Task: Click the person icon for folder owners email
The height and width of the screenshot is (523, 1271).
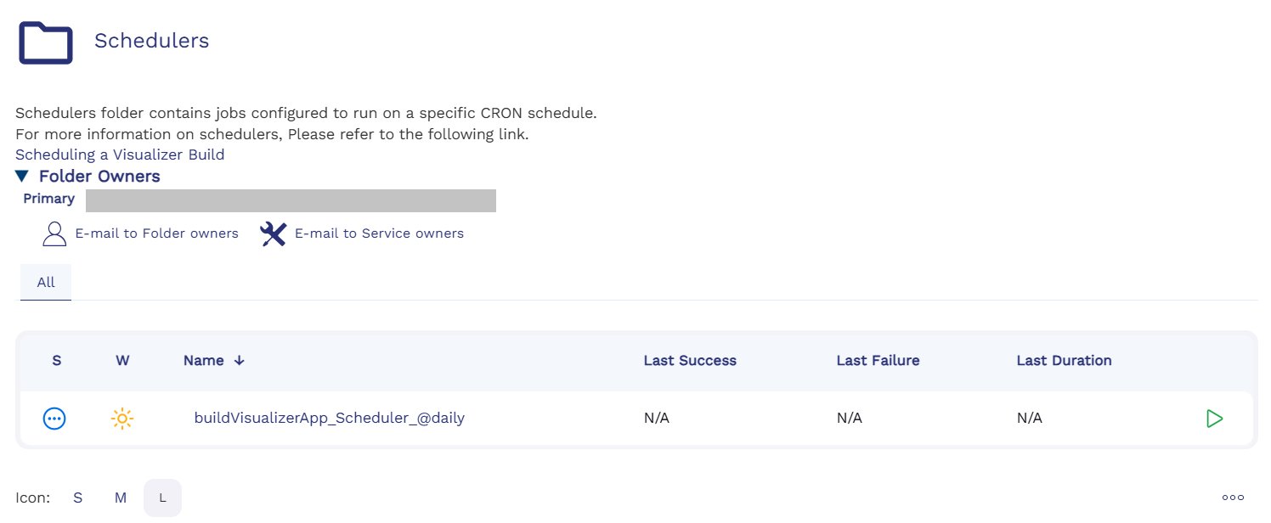Action: click(54, 233)
